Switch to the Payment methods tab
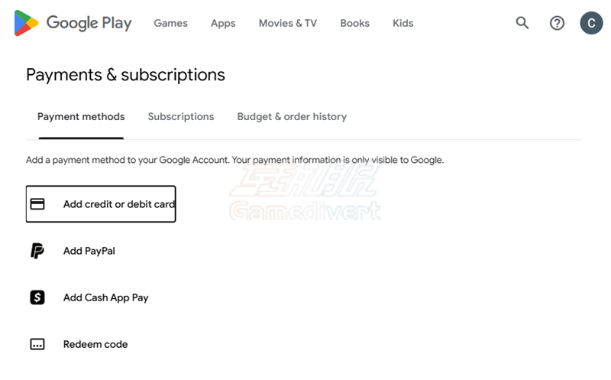Screen dimensions: 611x380 (x=81, y=117)
